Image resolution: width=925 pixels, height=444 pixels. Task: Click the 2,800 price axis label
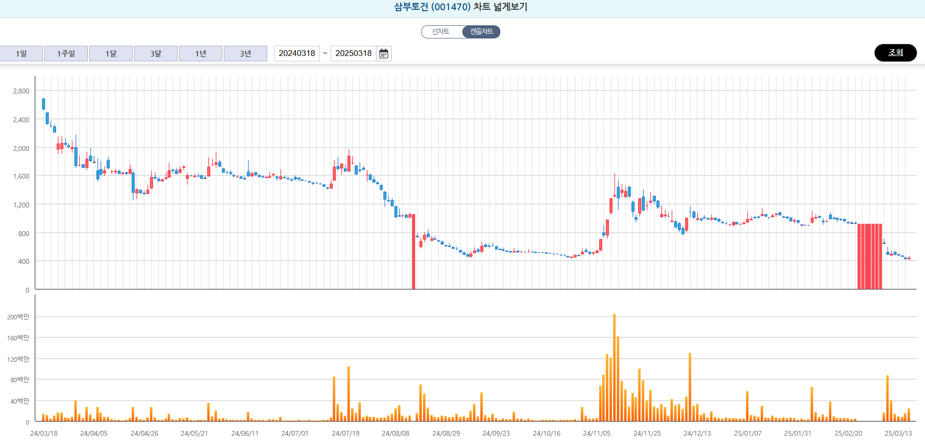(x=21, y=91)
